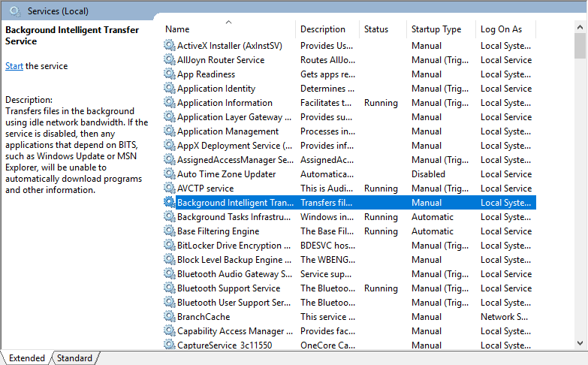Click Automatic startup type for Background Tasks Infrastructure
The width and height of the screenshot is (588, 365).
(x=433, y=217)
